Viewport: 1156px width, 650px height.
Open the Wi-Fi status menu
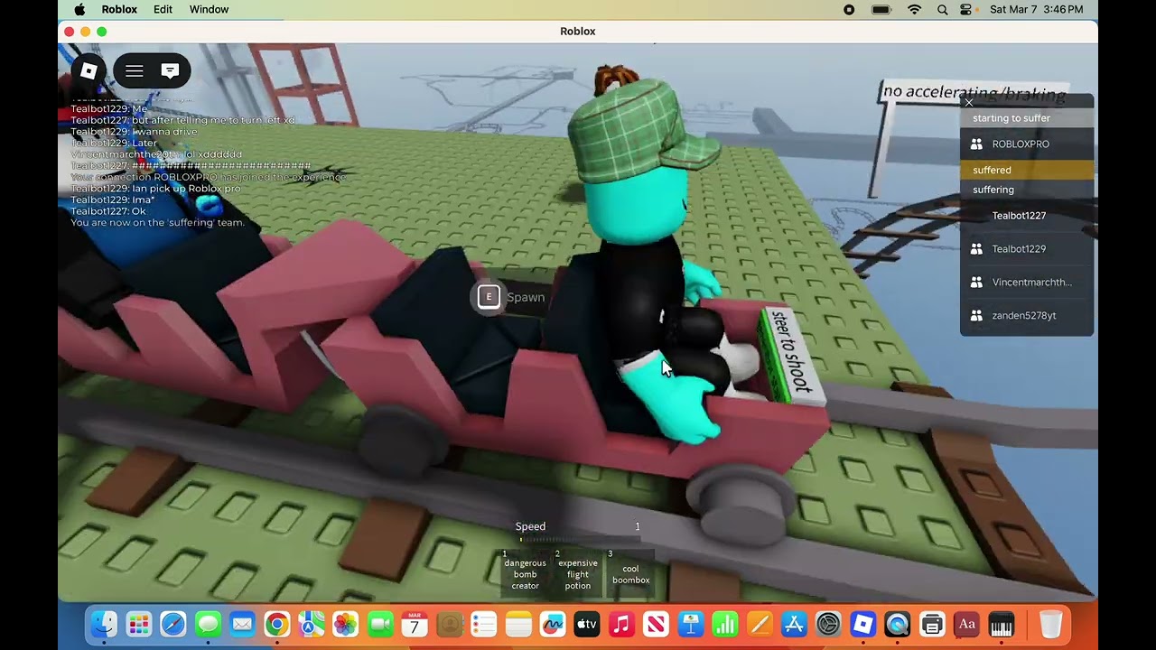[914, 9]
